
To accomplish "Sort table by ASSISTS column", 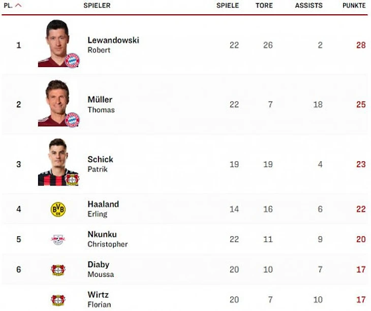I will (308, 6).
